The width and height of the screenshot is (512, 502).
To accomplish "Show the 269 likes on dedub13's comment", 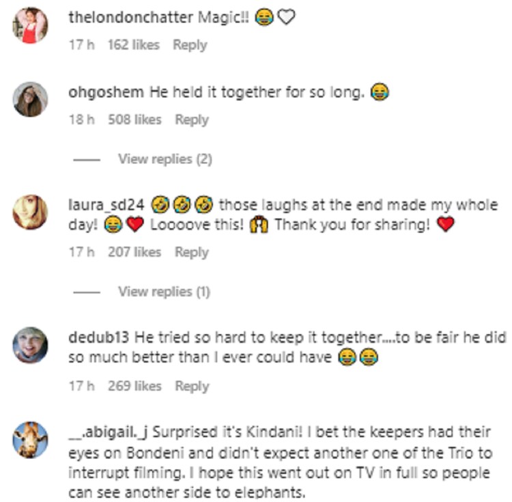I will coord(134,386).
